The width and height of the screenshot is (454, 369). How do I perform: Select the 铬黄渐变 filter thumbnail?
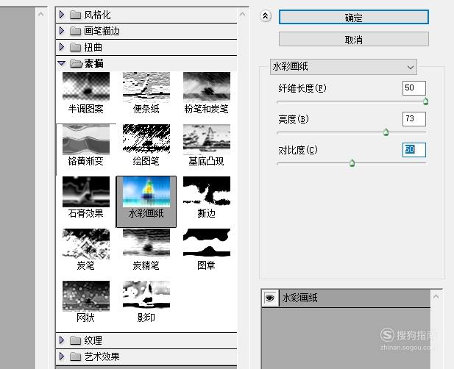tap(86, 140)
